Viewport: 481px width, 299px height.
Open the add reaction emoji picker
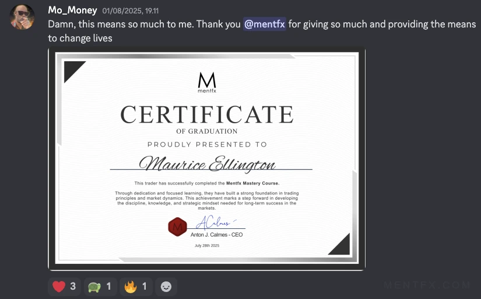coord(166,286)
